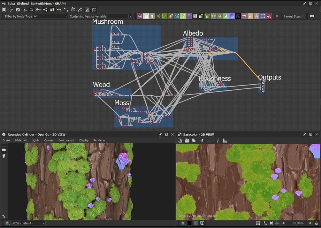Image resolution: width=321 pixels, height=228 pixels.
Task: Open the yellow link display mode dropdown
Action: (59, 10)
